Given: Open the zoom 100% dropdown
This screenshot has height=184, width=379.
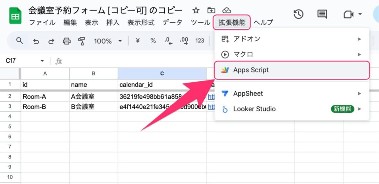Looking at the screenshot, I should coord(108,41).
